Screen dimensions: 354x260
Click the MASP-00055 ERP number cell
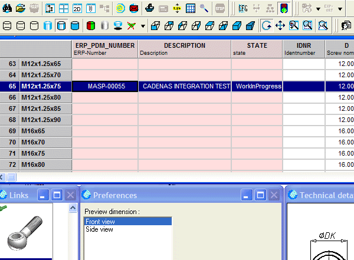coord(105,86)
